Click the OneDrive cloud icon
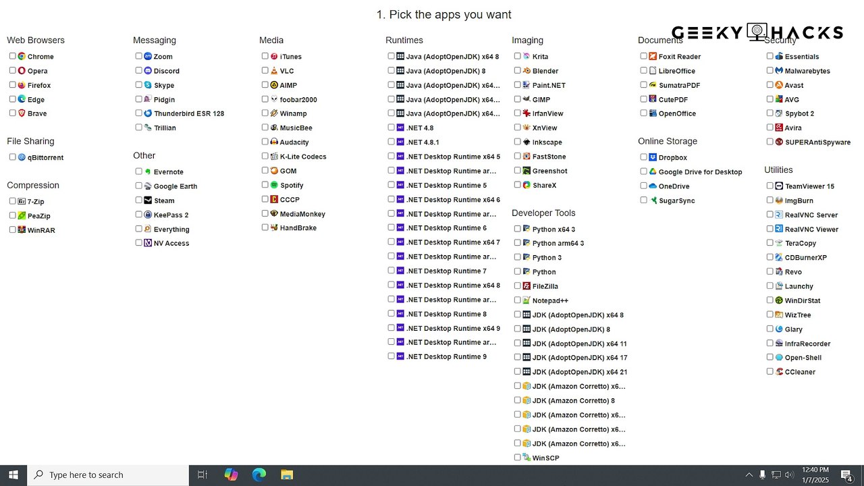Image resolution: width=864 pixels, height=486 pixels. coord(653,186)
